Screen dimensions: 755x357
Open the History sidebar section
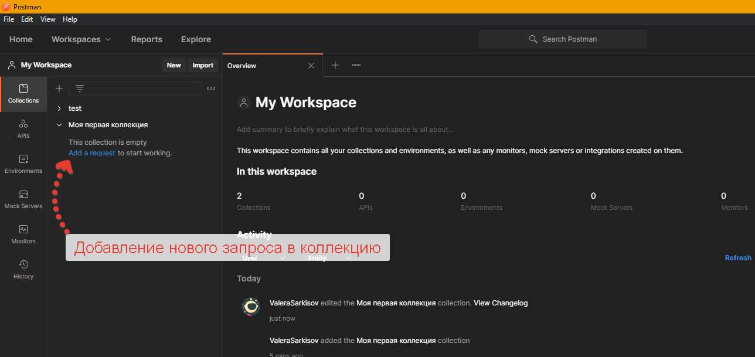pyautogui.click(x=23, y=270)
